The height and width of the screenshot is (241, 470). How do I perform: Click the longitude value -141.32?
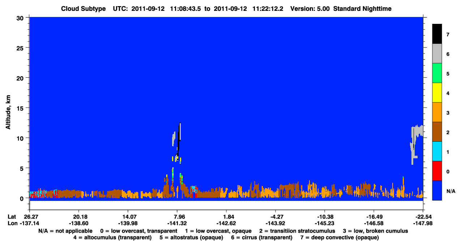pyautogui.click(x=177, y=223)
